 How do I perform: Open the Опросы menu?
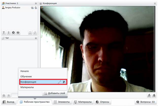click(103, 102)
